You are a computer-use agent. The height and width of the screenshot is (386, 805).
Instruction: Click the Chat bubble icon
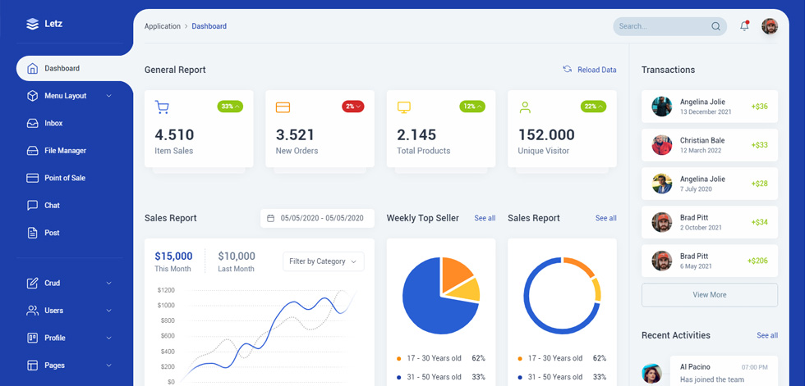tap(32, 205)
